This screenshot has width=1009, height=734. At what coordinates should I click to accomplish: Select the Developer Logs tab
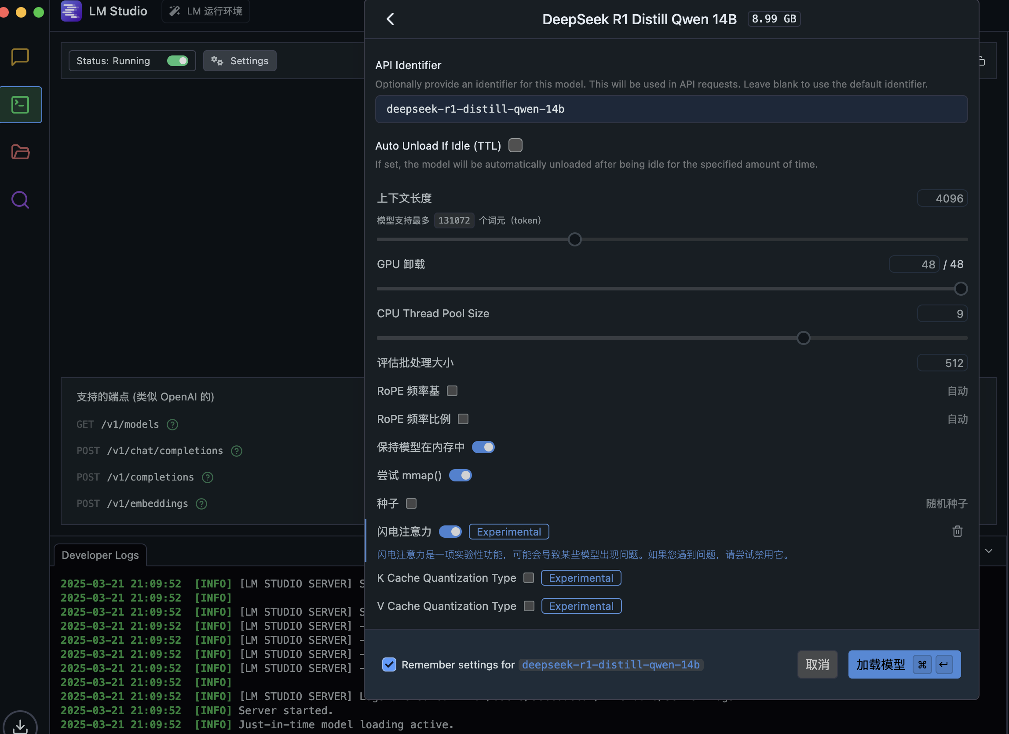(x=100, y=555)
